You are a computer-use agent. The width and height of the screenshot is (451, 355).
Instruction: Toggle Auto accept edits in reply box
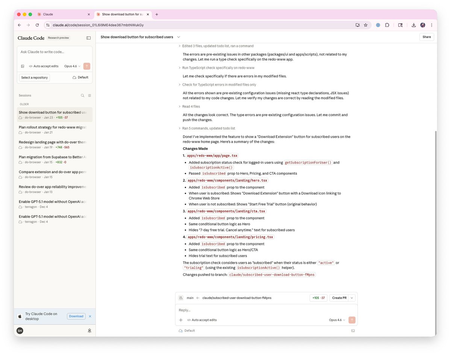[x=202, y=320]
